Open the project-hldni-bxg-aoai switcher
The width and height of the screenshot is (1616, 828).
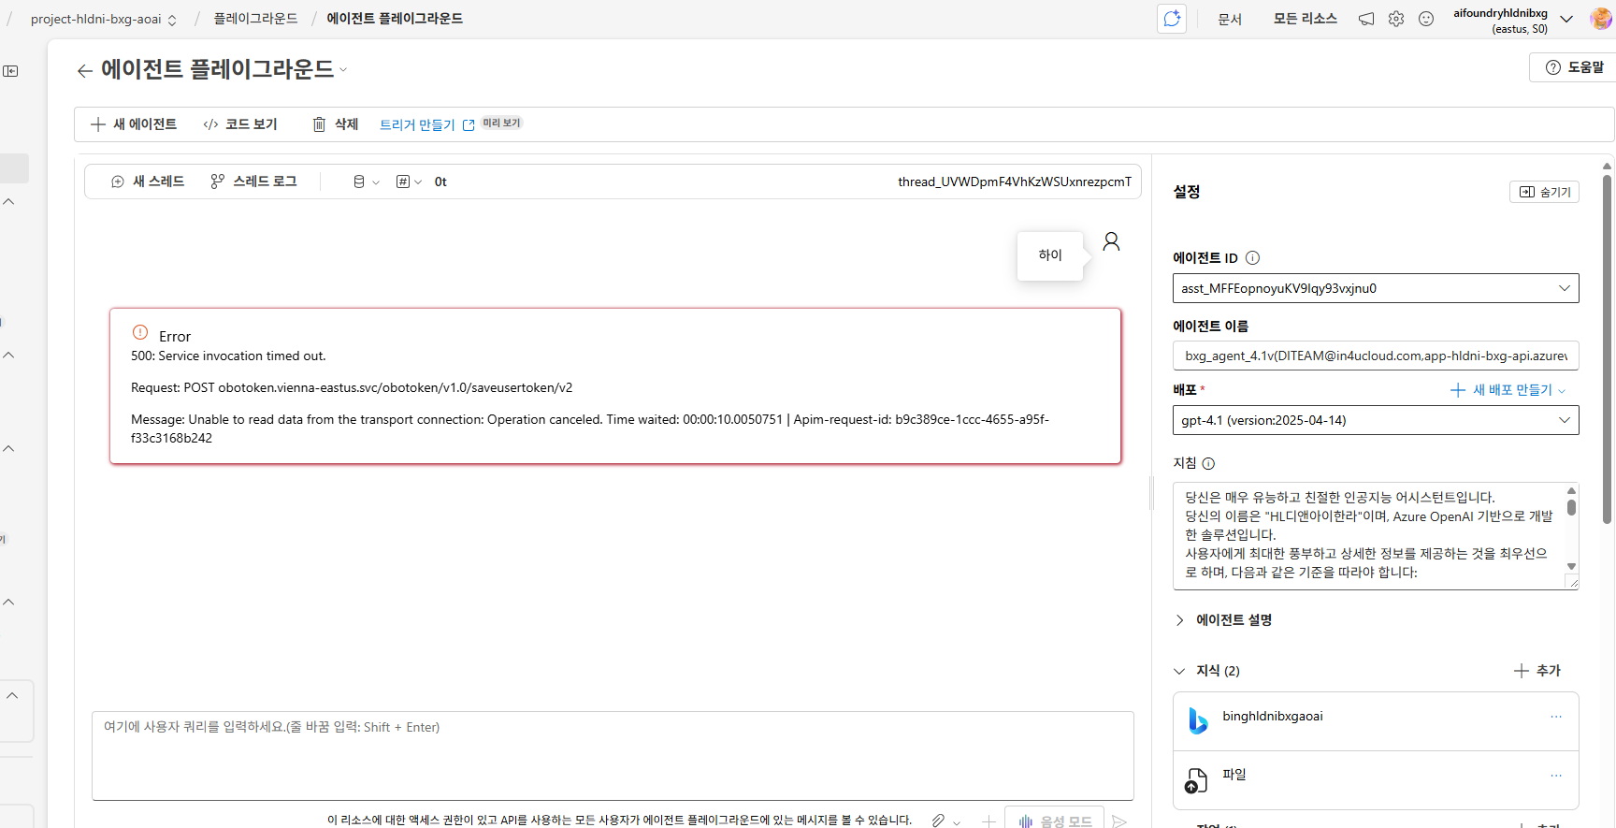tap(104, 19)
